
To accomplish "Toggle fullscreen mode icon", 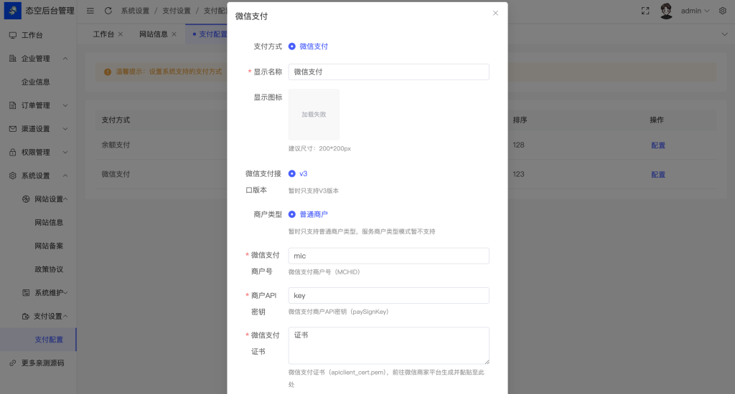I will [645, 11].
